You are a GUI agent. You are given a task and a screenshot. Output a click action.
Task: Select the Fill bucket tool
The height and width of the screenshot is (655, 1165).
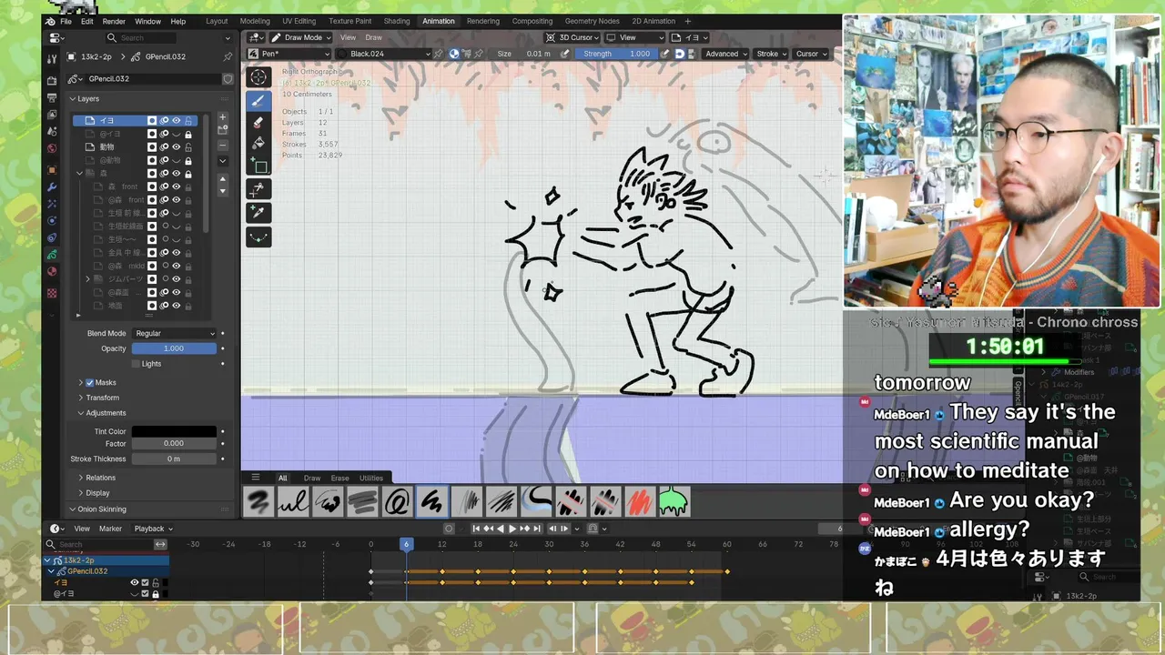(258, 144)
